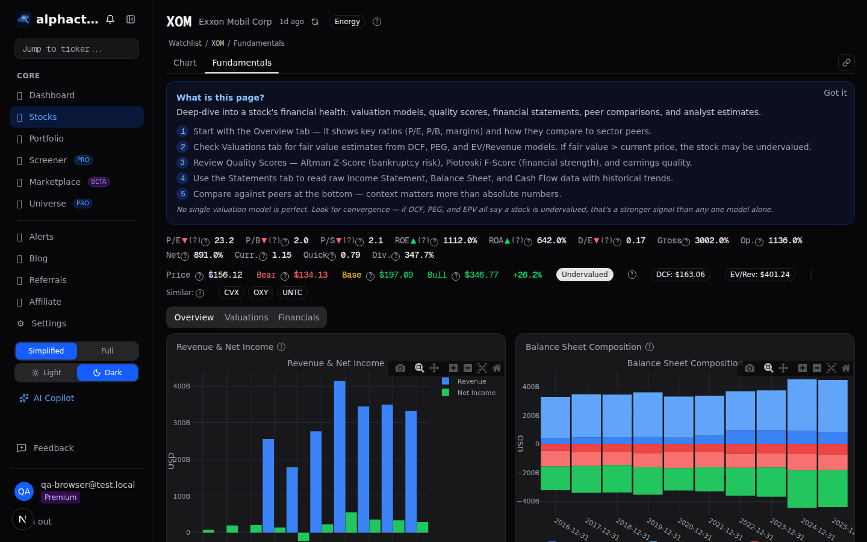Zoom in on the Balance Sheet Composition chart

802,368
